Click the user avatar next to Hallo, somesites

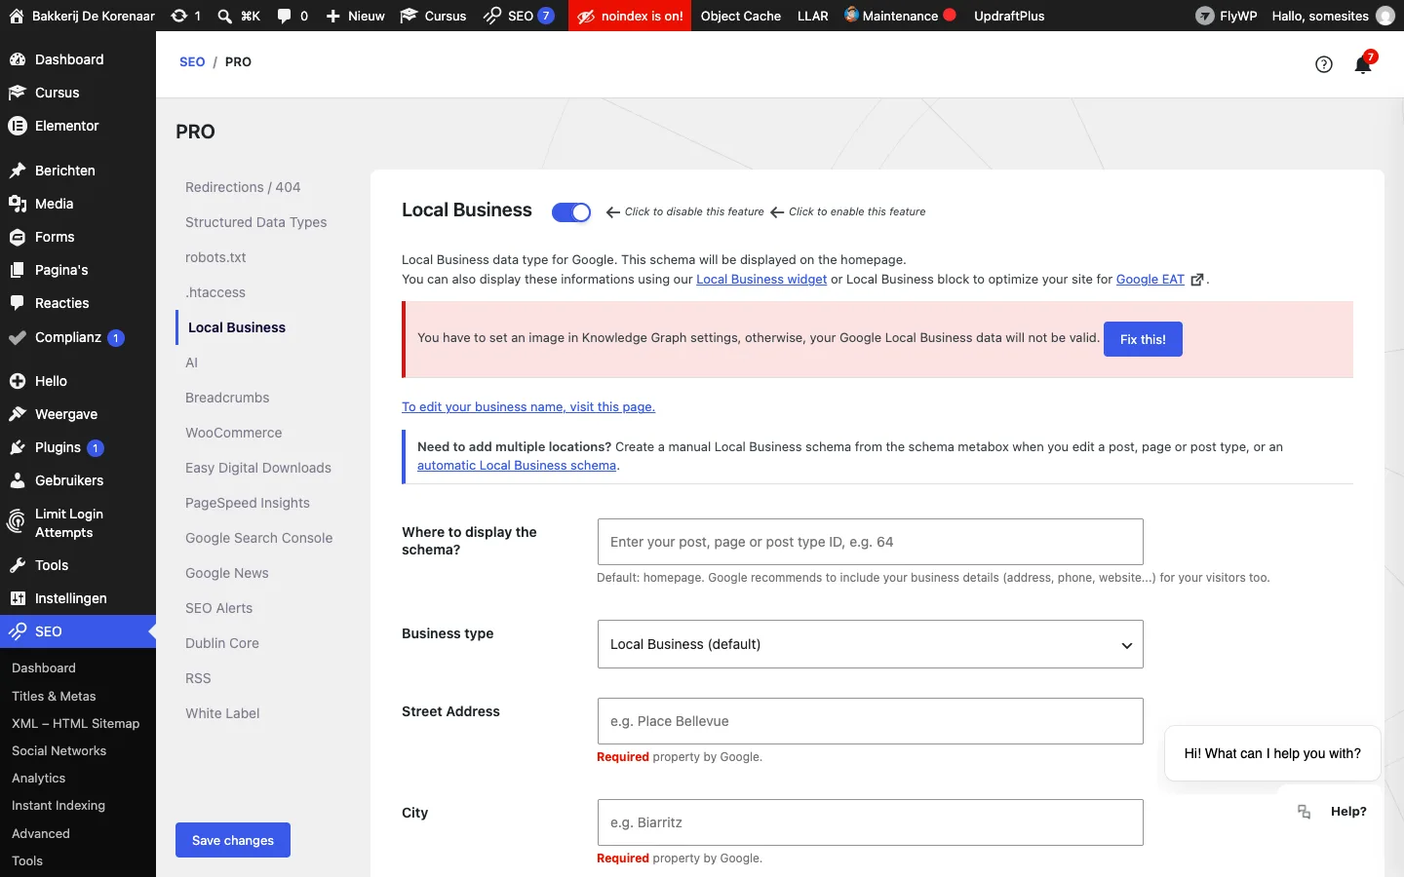[1384, 16]
